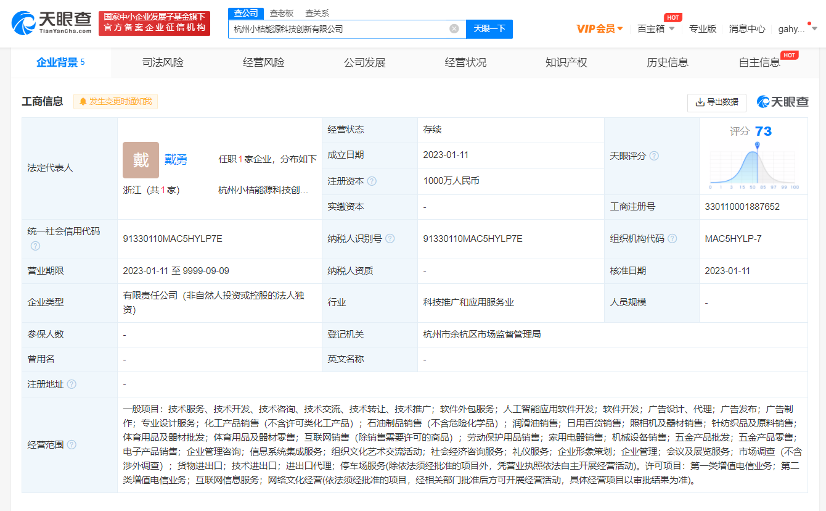Click help icon beside 组织机构代码

(x=672, y=239)
